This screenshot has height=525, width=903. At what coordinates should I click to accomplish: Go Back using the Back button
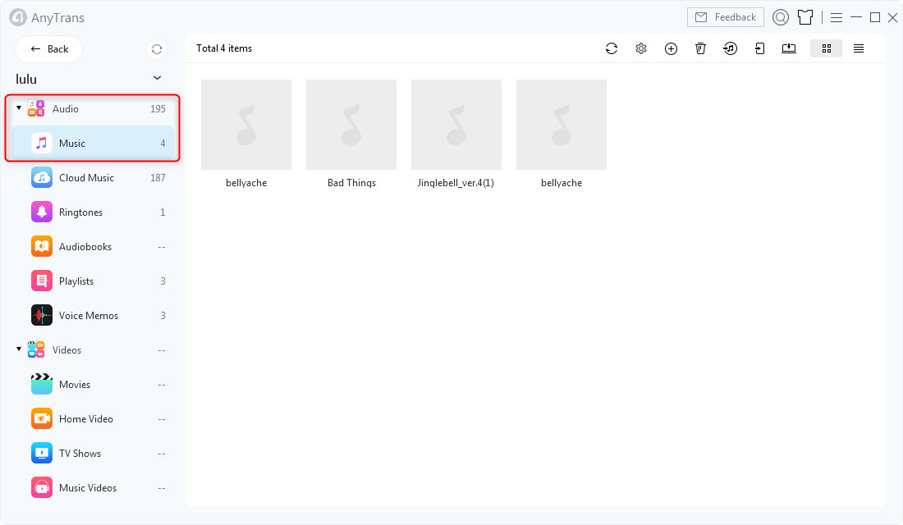[x=49, y=49]
